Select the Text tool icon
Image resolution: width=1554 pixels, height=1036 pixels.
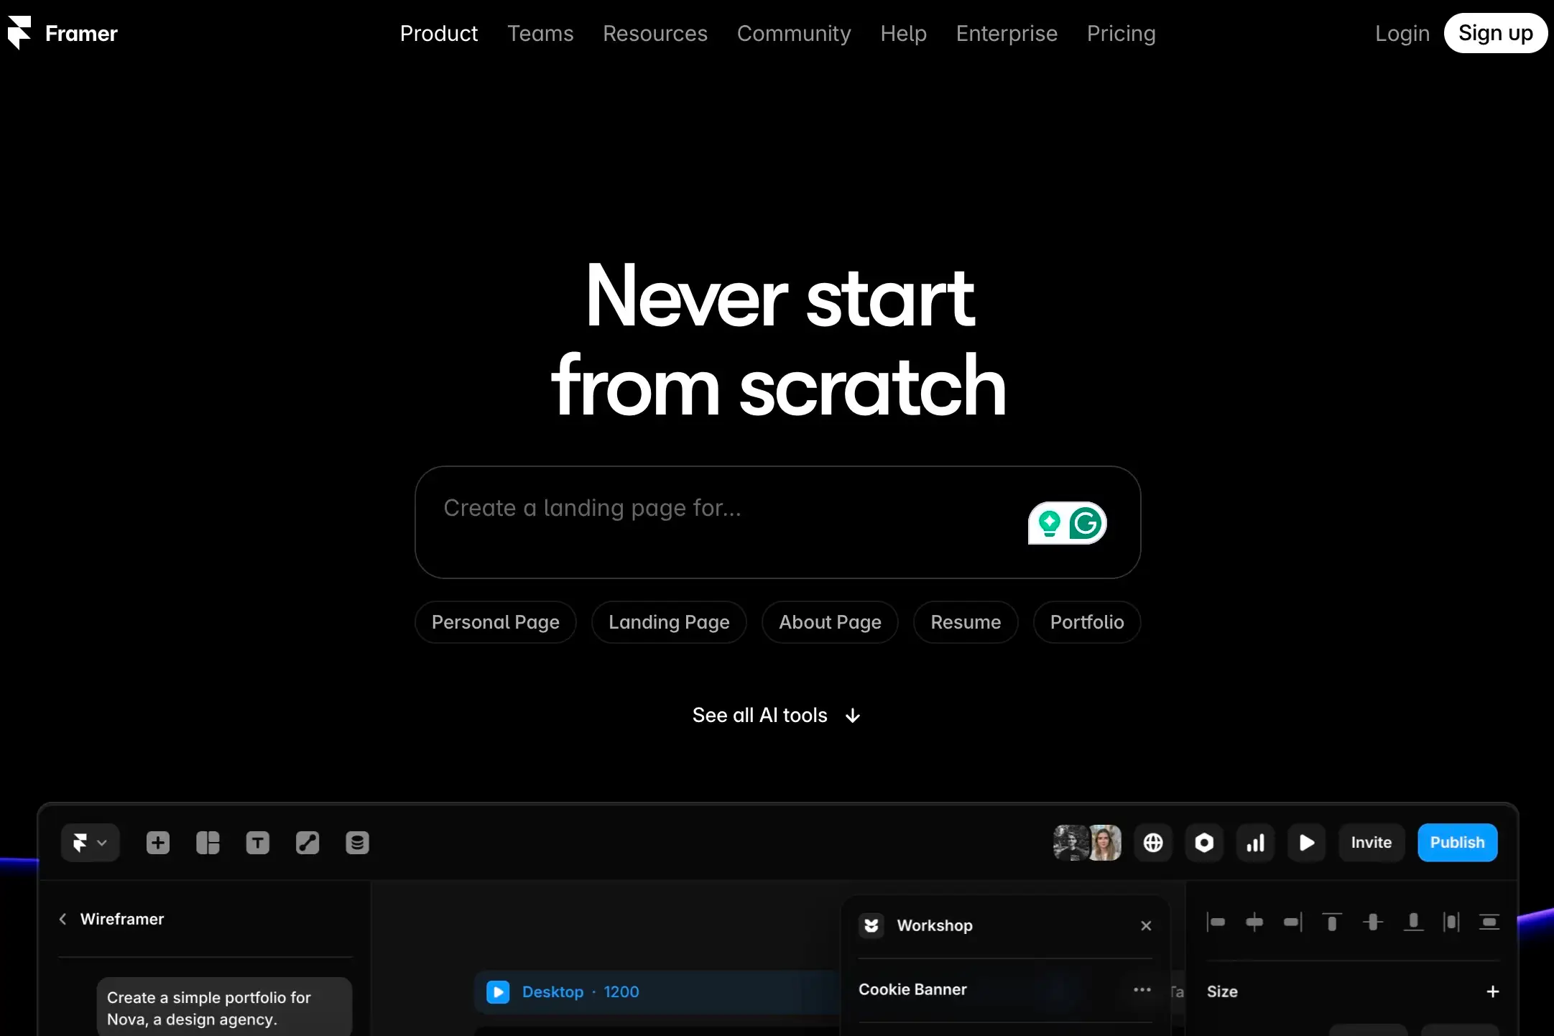click(x=257, y=843)
